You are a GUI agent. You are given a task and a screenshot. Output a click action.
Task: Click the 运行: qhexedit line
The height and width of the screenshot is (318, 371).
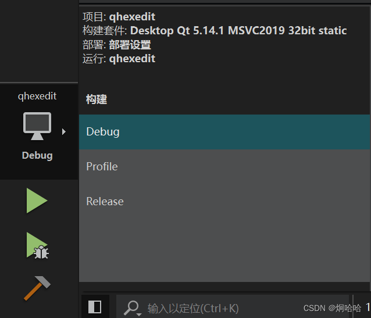click(x=119, y=59)
